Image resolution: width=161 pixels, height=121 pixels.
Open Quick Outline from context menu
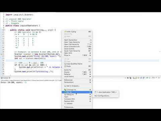point(77,49)
